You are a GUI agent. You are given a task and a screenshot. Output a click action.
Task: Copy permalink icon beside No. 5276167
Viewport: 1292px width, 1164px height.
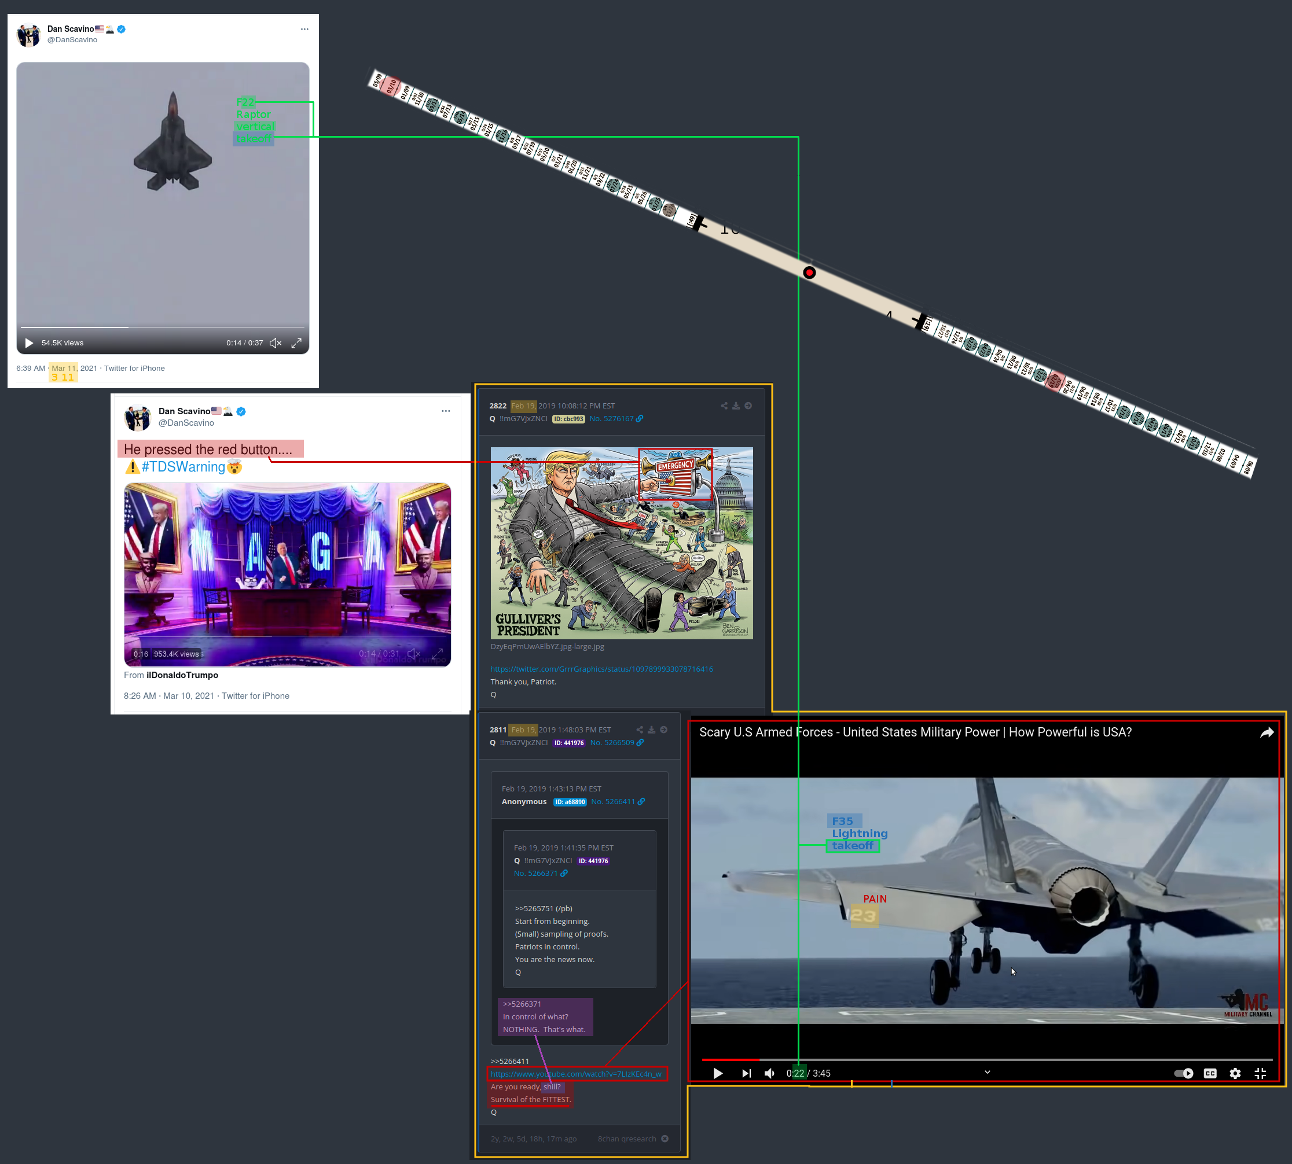639,419
